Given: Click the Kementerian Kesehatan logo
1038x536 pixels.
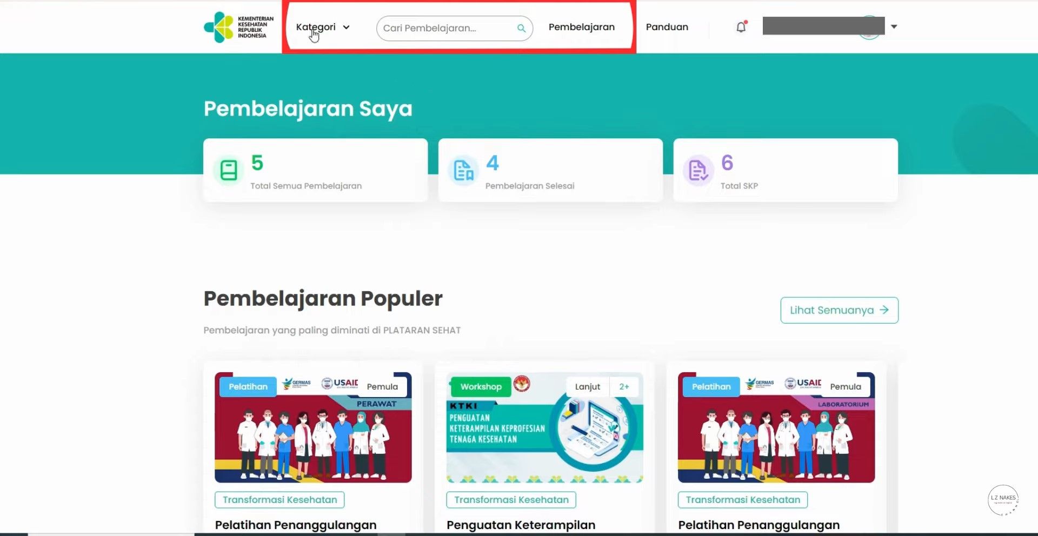Looking at the screenshot, I should click(238, 27).
